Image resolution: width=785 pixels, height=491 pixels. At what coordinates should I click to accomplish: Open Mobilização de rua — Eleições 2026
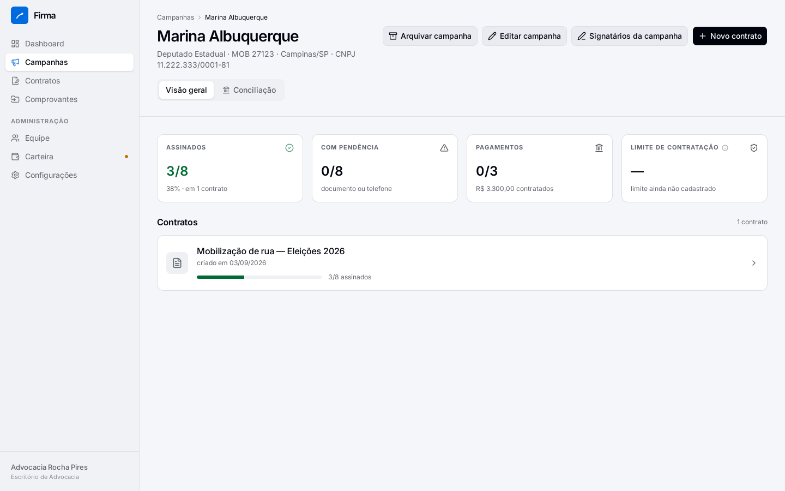[462, 263]
